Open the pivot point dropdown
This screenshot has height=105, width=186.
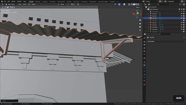point(69,4)
